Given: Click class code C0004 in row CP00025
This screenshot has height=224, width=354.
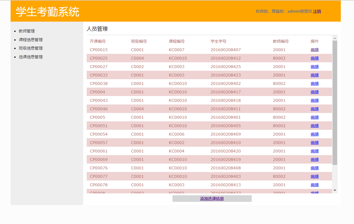Looking at the screenshot, I should point(137,58).
